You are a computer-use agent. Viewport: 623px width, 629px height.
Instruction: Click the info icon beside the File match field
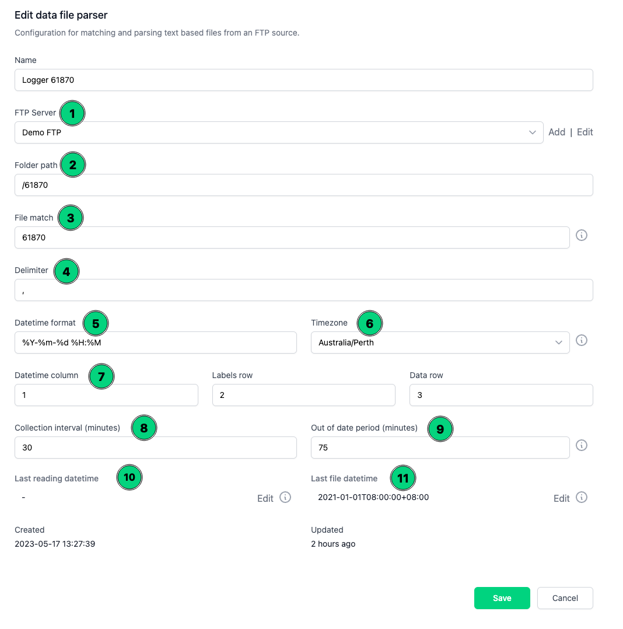[x=582, y=235]
